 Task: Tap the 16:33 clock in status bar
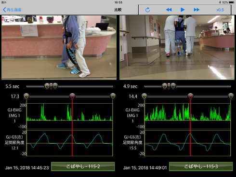pyautogui.click(x=118, y=2)
